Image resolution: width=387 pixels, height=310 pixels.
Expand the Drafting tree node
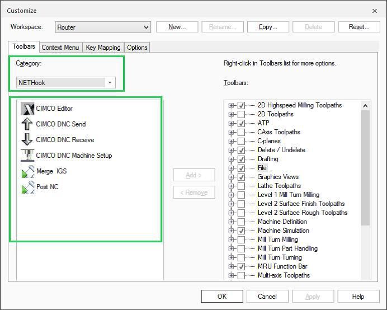coord(231,159)
